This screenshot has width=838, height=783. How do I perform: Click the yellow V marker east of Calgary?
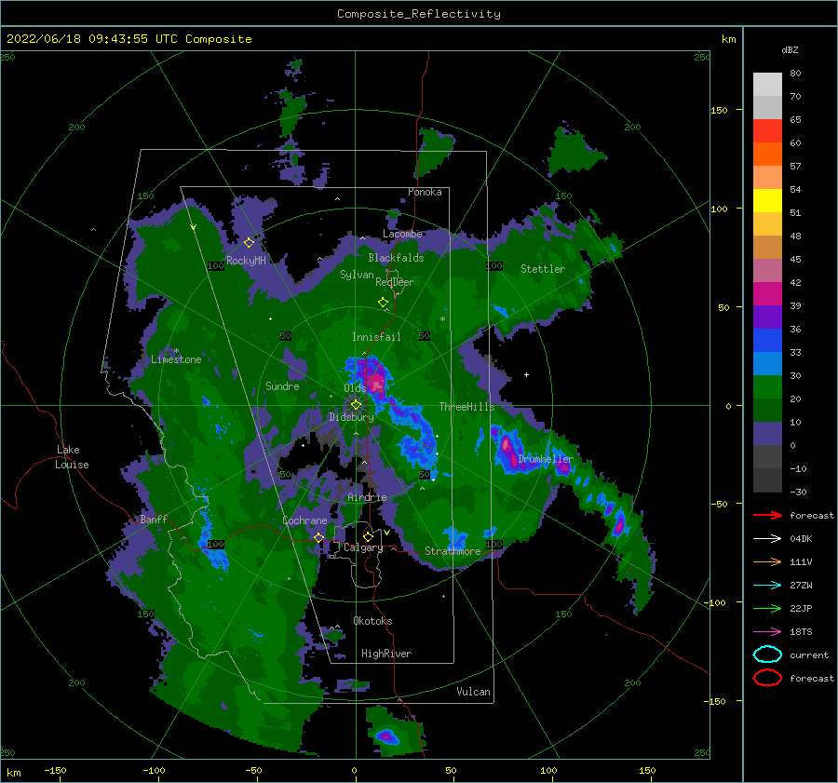(x=386, y=533)
